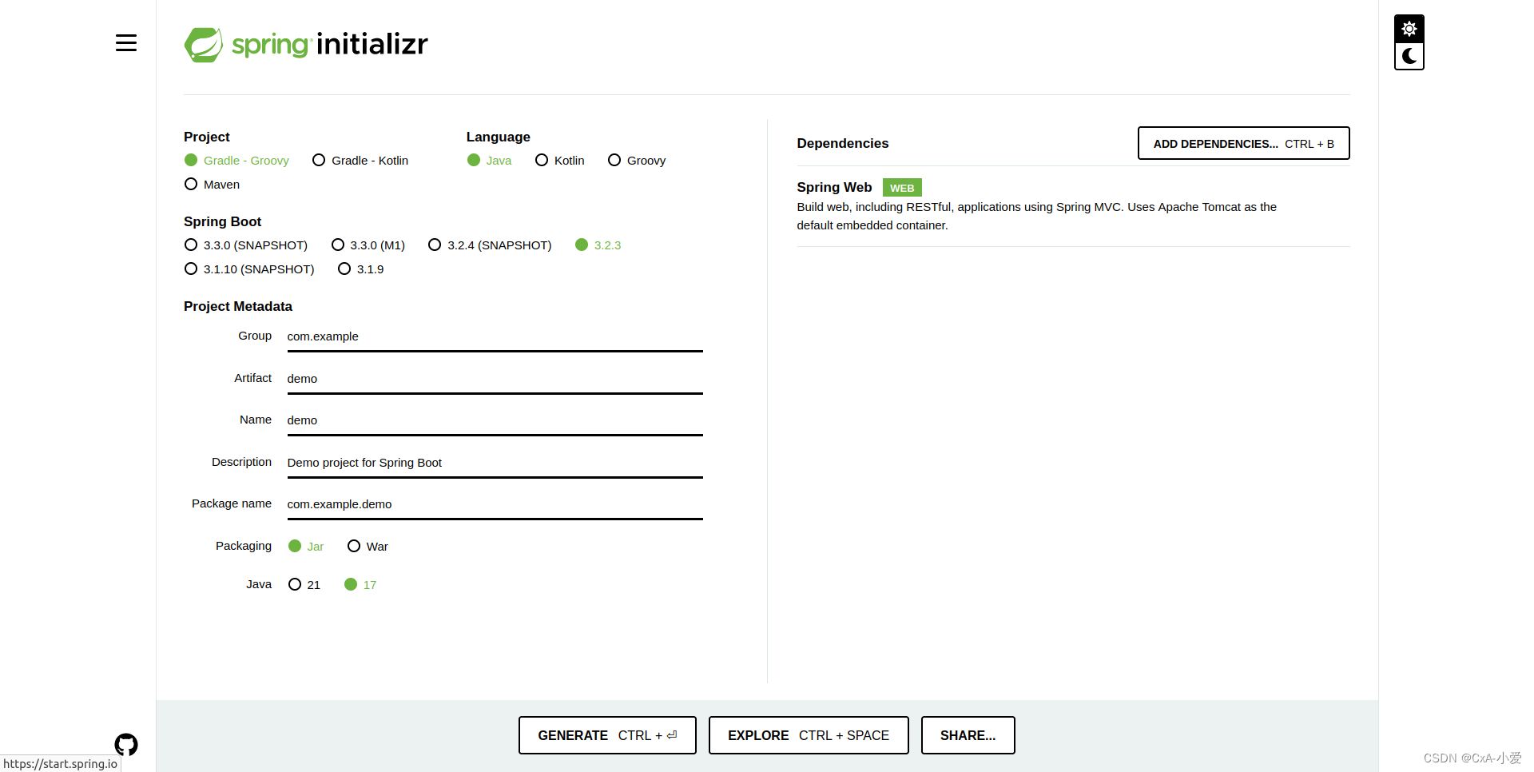Choose Spring Boot 3.3.0 (M1)
1534x772 pixels.
click(x=368, y=245)
